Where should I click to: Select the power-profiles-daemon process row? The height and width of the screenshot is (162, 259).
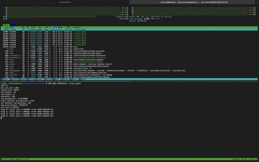pyautogui.click(x=129, y=77)
